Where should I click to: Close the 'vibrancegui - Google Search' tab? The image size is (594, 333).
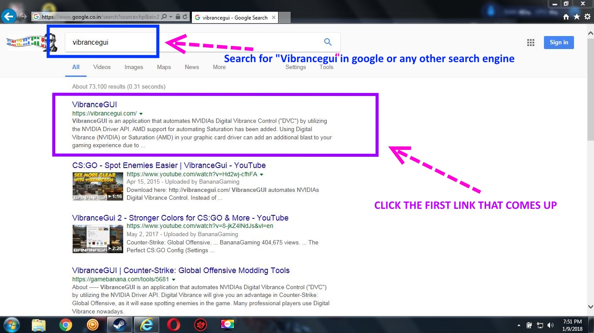pyautogui.click(x=273, y=18)
